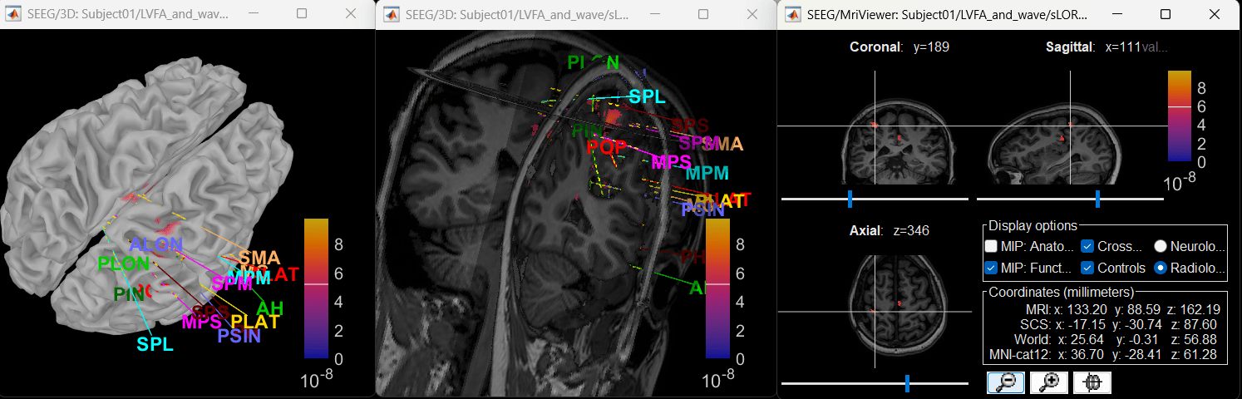1242x399 pixels.
Task: Click the MriViewer colorbar
Action: (1180, 115)
